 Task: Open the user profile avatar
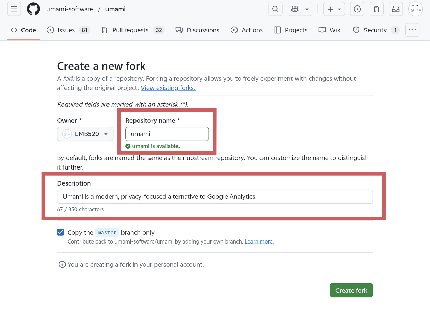point(415,9)
